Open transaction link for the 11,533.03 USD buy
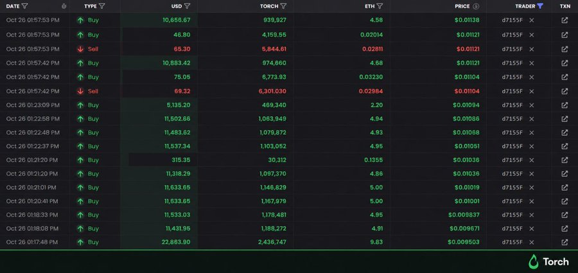 565,215
